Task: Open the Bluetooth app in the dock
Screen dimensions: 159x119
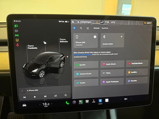Action: coord(100,101)
